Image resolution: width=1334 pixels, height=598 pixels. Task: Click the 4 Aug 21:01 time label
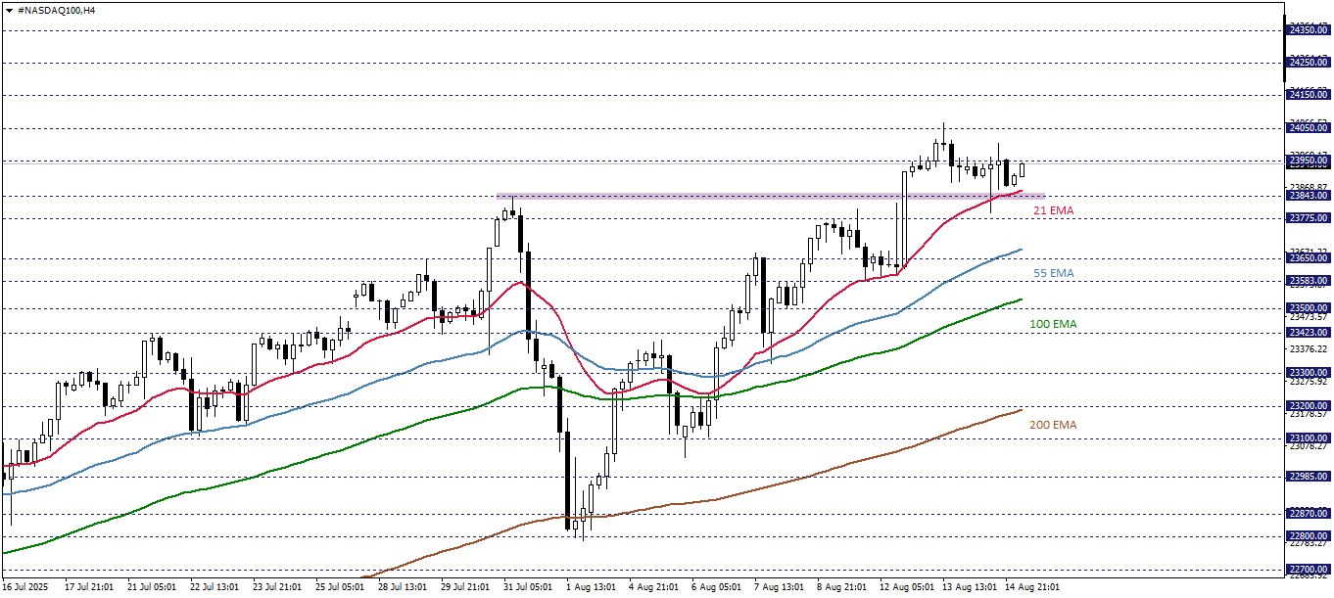click(x=653, y=587)
